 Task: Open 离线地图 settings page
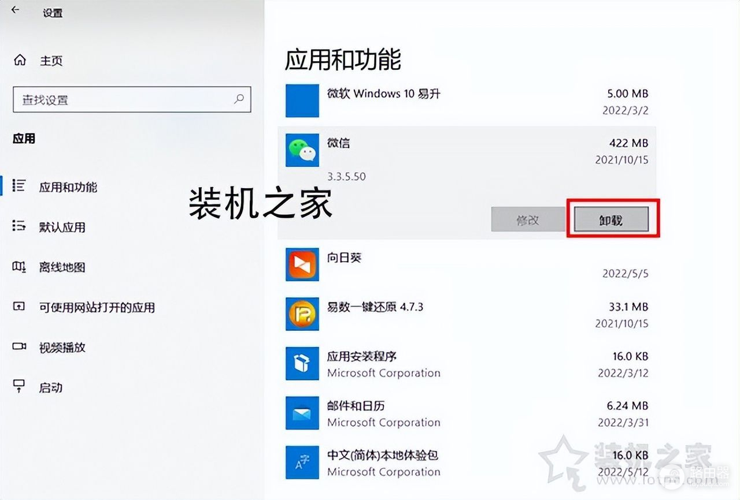[x=62, y=267]
